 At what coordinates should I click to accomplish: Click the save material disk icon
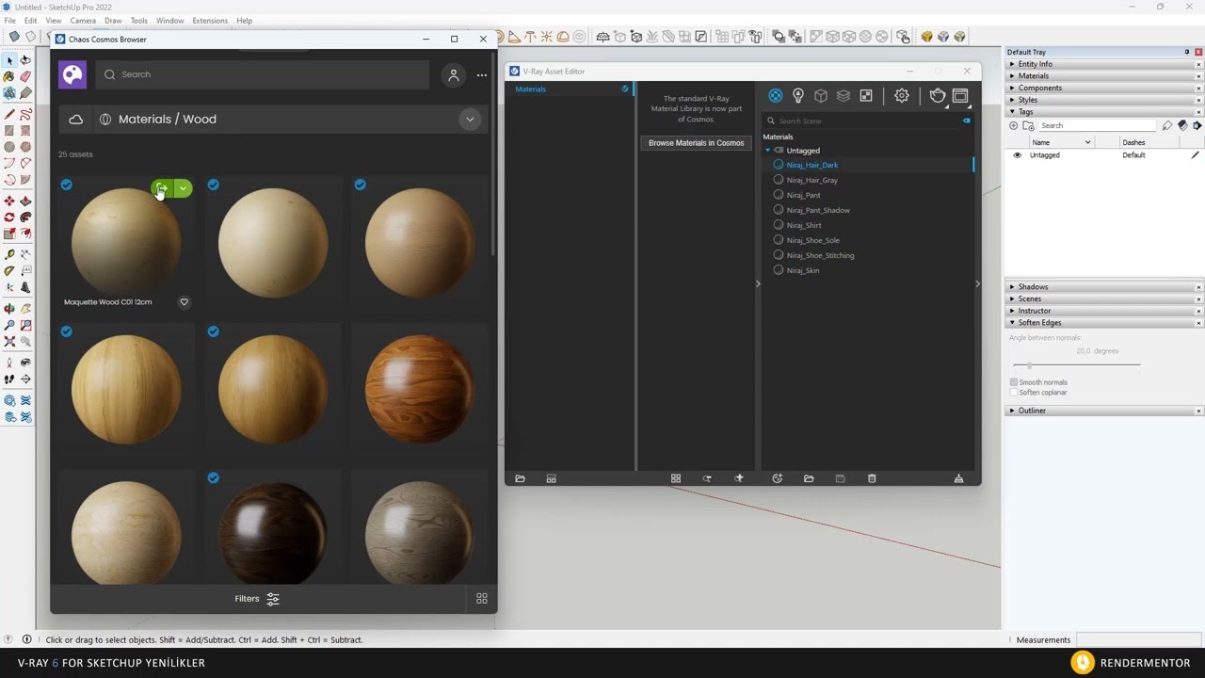coord(840,478)
